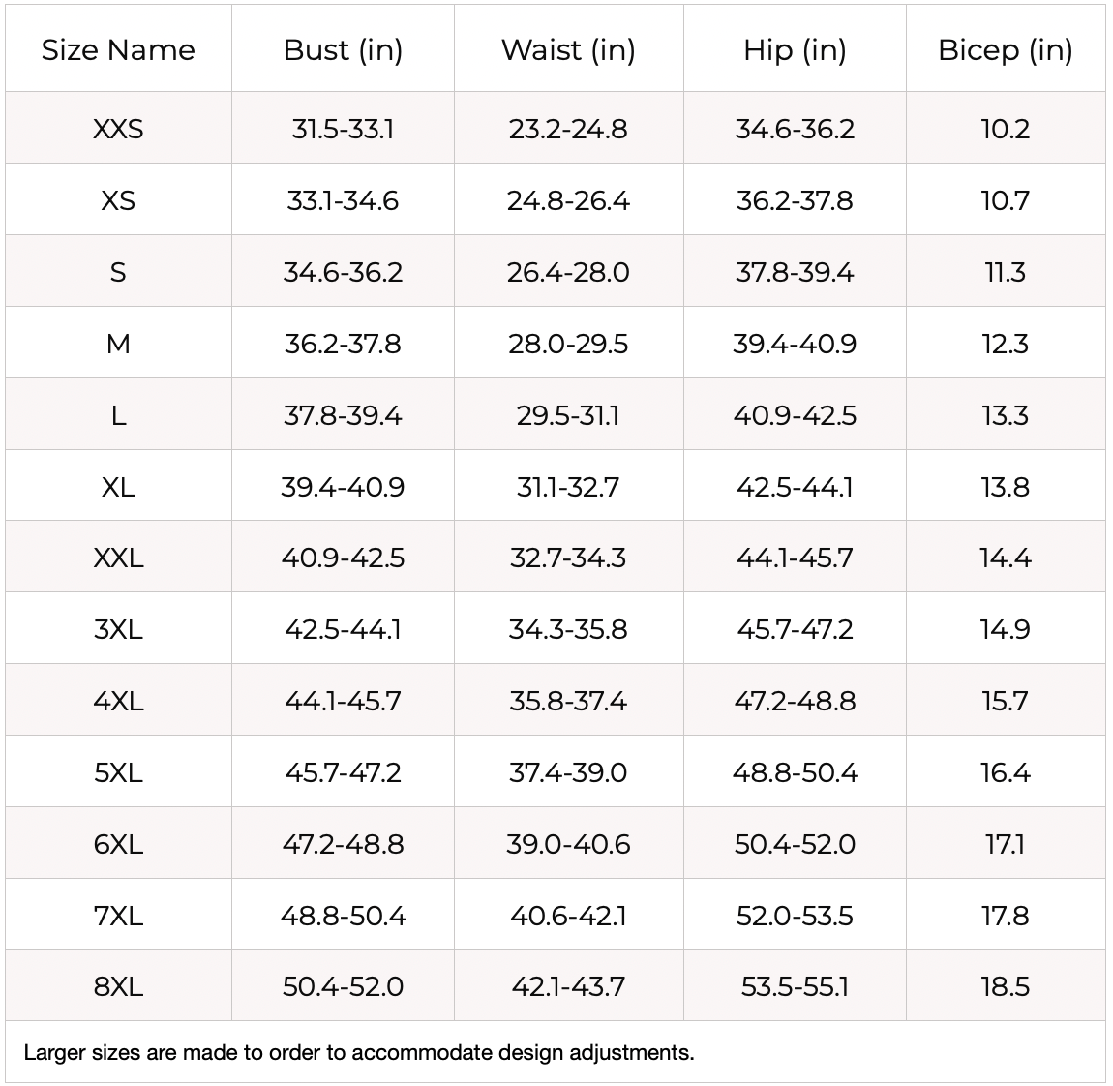Select the XS size name cell

[x=118, y=200]
